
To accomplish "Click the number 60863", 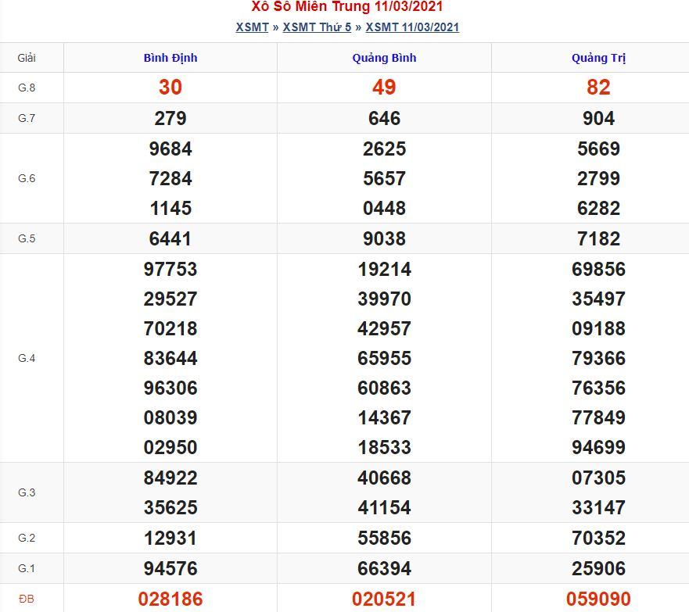I will pos(384,388).
